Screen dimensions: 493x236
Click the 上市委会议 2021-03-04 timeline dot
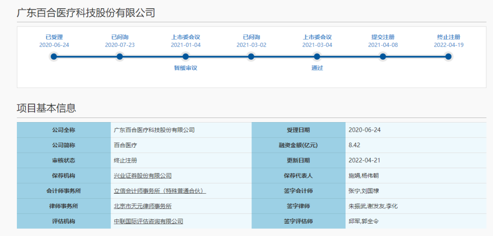click(317, 57)
